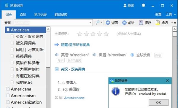178x108 pixels.
Task: Click the Save (保存) toolbar button
Action: [145, 23]
